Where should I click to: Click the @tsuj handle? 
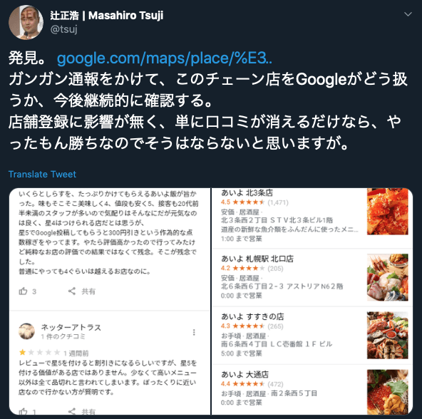coord(63,29)
